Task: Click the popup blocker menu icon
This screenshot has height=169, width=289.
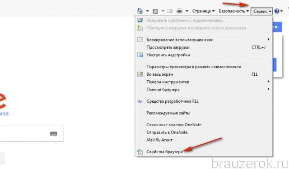Action: click(140, 40)
